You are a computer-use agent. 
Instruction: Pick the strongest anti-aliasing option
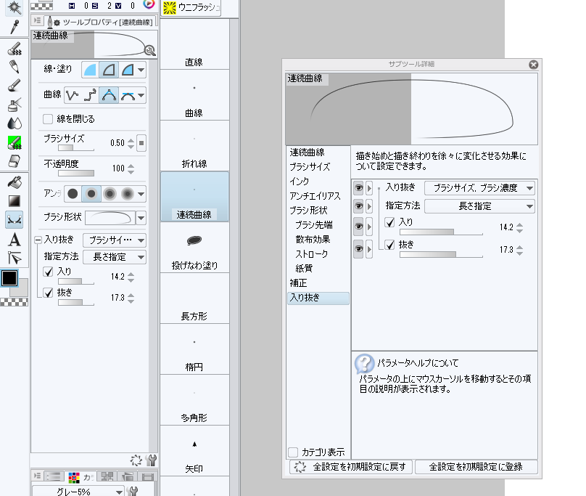128,194
